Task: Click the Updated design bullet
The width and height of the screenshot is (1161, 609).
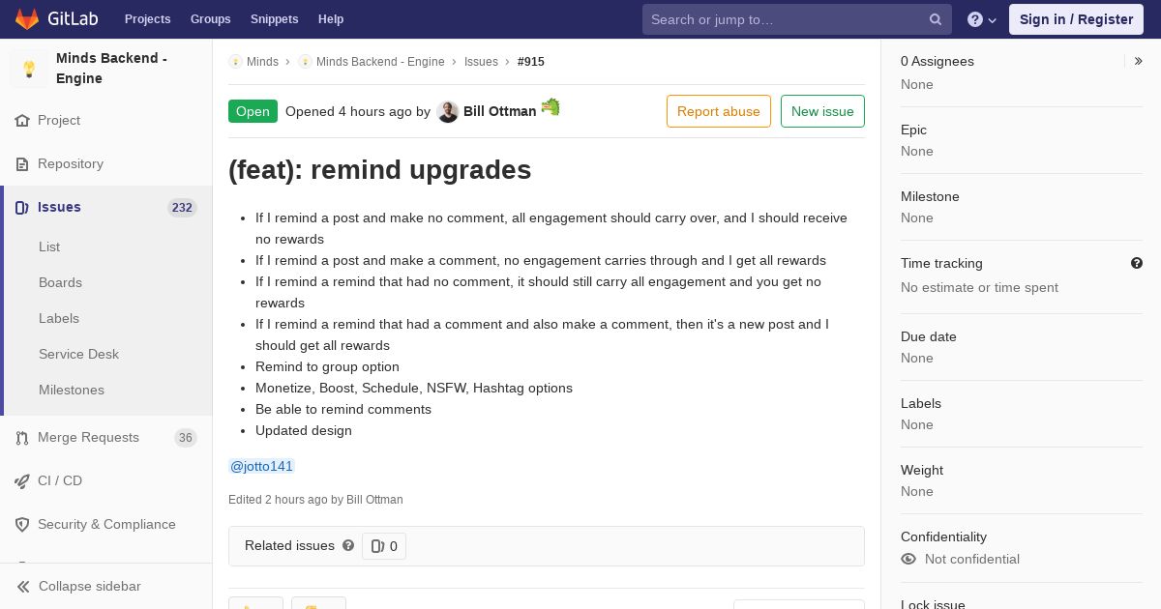Action: (304, 430)
